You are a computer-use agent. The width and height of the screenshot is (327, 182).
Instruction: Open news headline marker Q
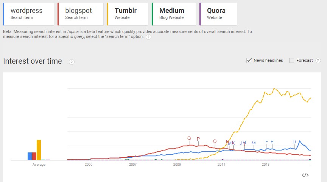click(x=189, y=138)
